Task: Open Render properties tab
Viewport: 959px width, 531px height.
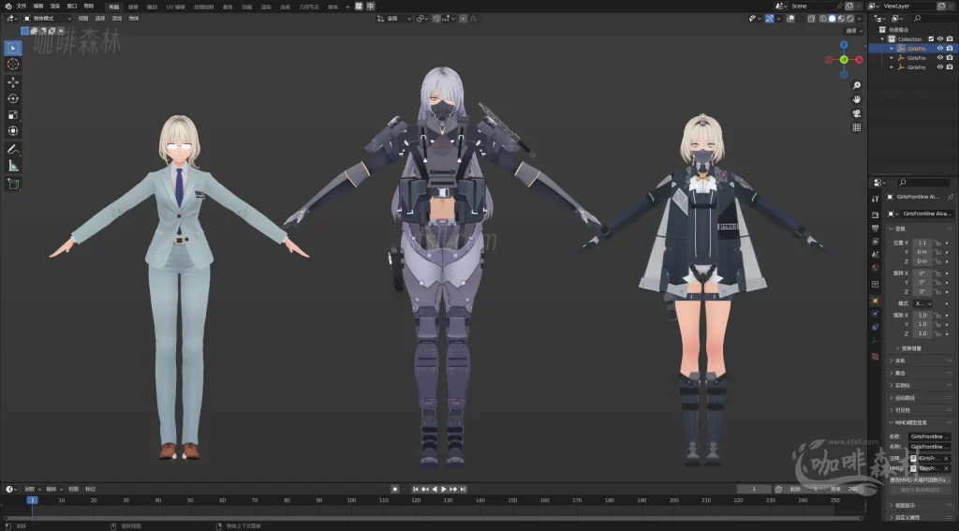Action: click(876, 214)
